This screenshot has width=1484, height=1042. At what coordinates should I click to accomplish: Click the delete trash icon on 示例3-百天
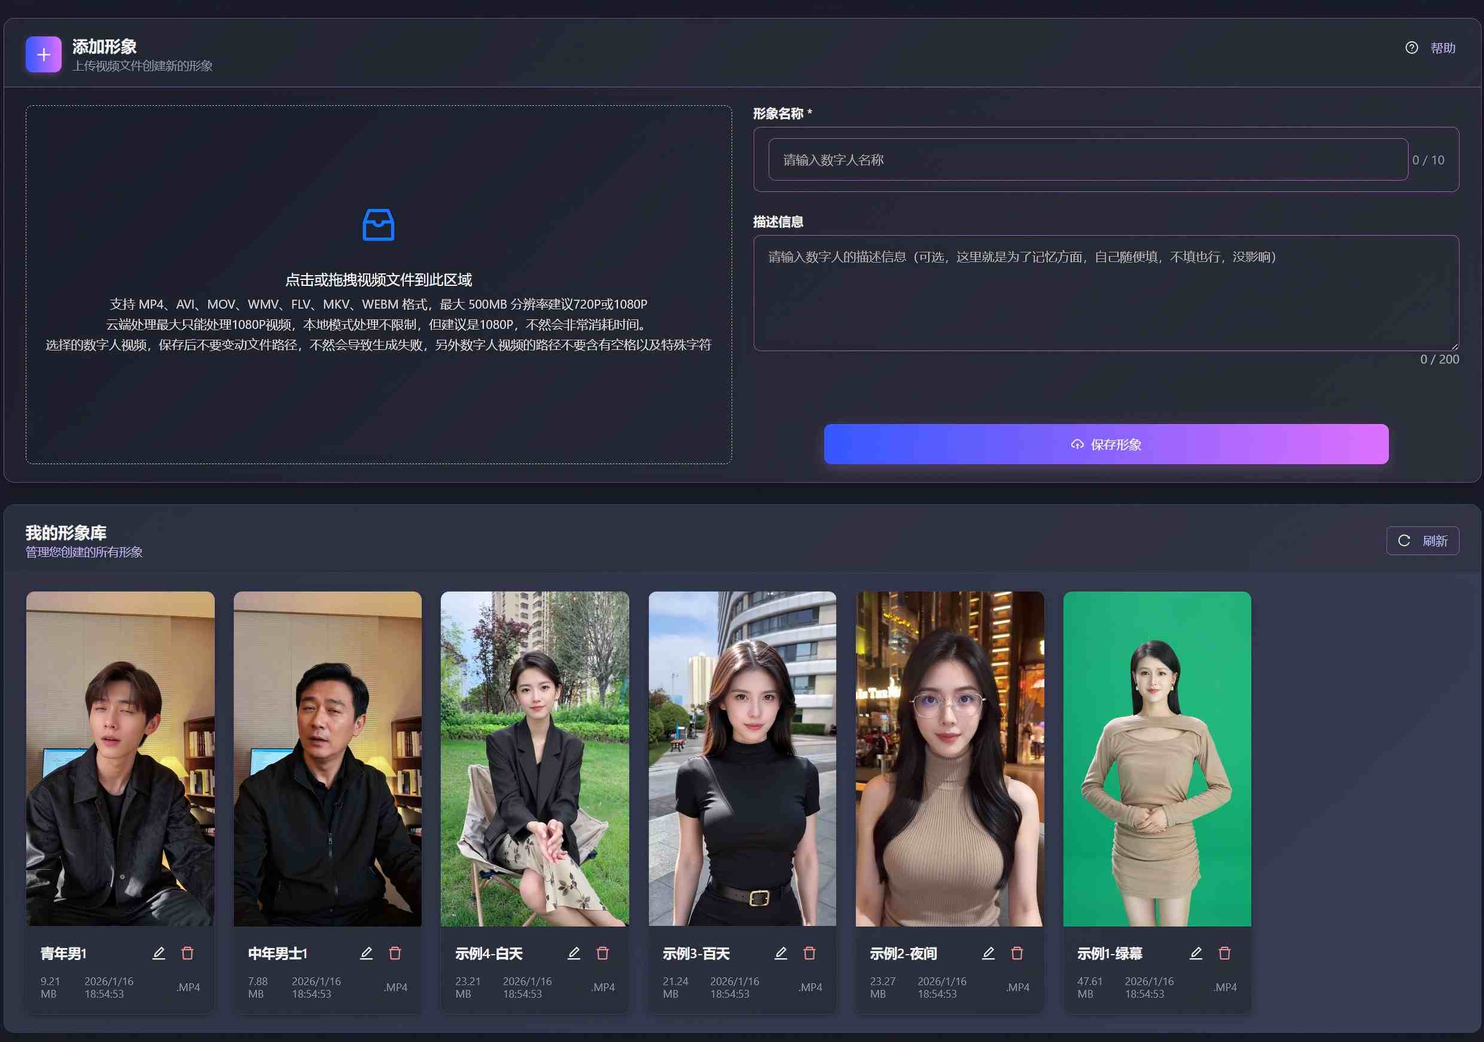tap(809, 953)
